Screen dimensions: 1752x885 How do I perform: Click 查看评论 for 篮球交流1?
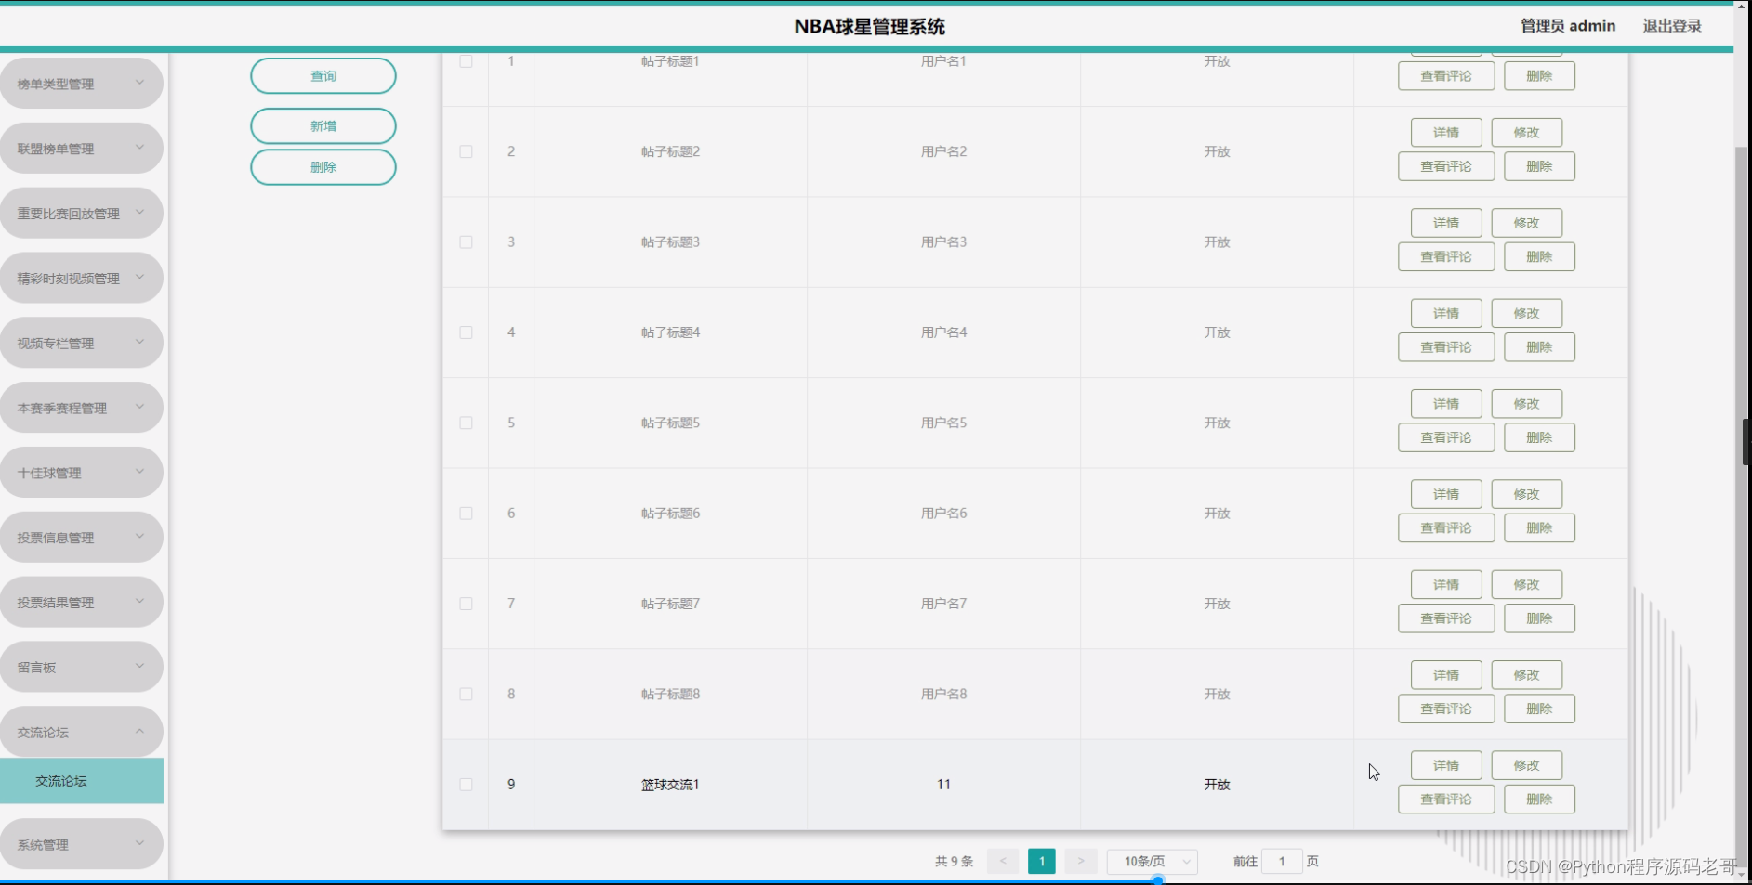[1445, 799]
